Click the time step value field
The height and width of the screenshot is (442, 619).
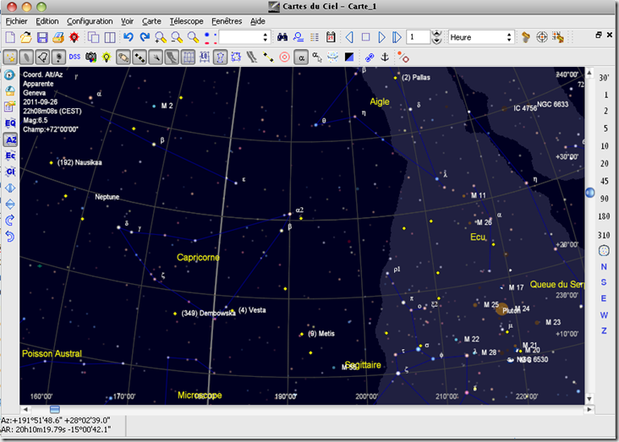(418, 37)
